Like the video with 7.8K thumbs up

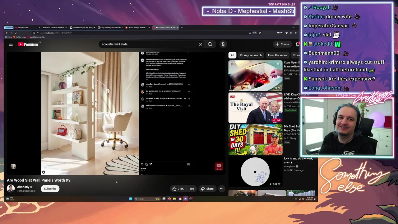178,189
